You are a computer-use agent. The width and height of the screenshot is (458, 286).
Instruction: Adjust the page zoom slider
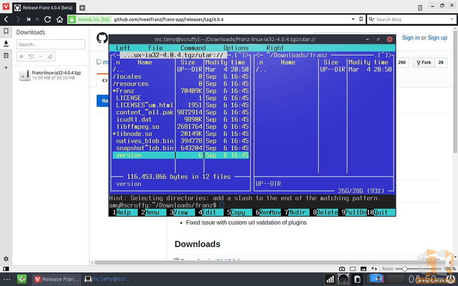(404, 269)
